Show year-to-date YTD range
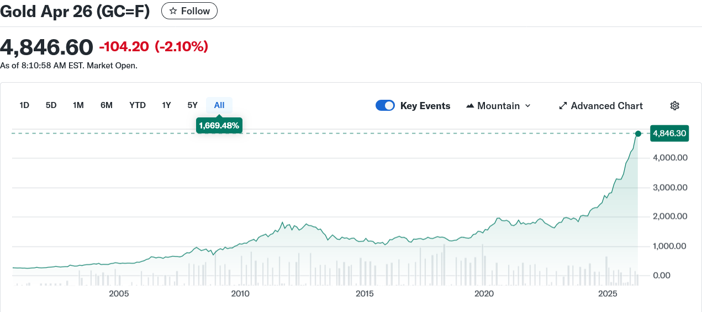This screenshot has height=312, width=702. click(138, 105)
